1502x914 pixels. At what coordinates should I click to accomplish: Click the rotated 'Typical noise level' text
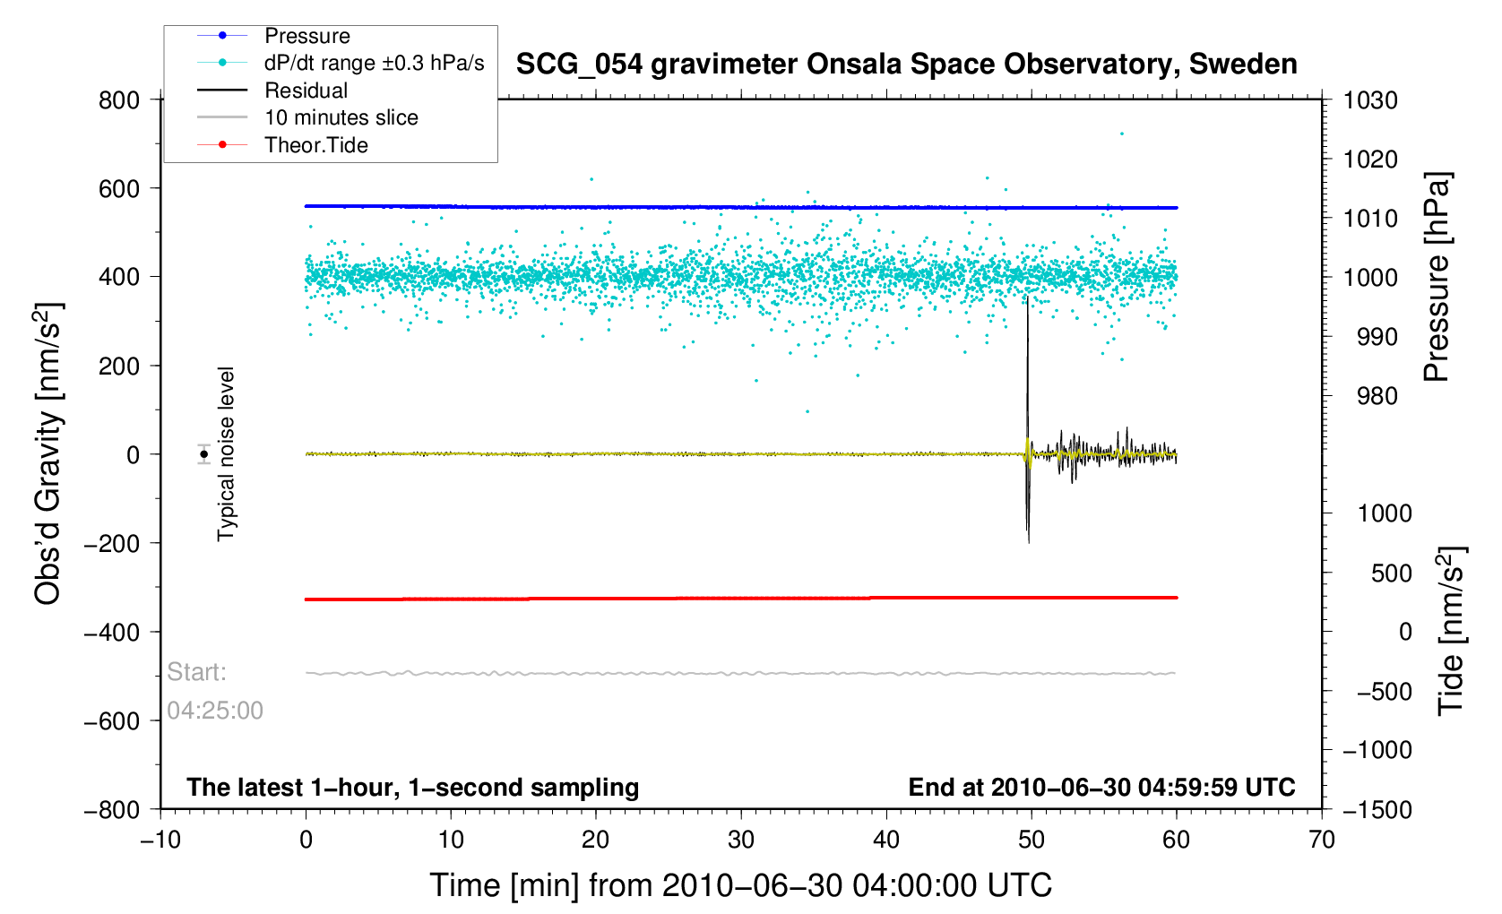(x=226, y=453)
